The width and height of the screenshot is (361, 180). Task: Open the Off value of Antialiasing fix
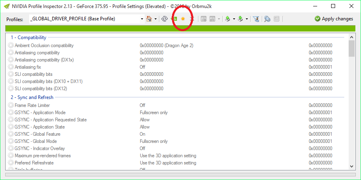point(143,67)
